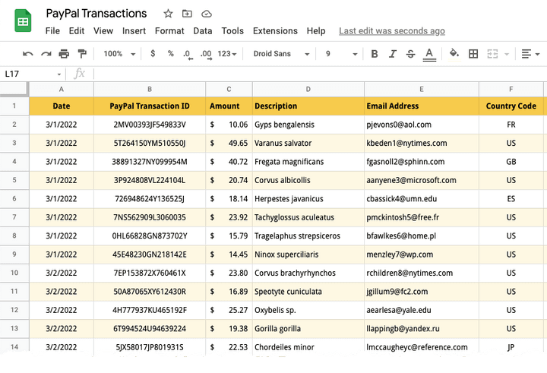Click the redo icon
This screenshot has width=547, height=373.
46,54
